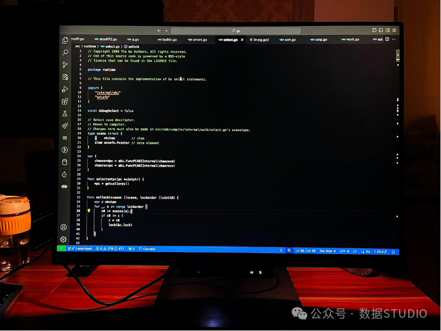Open the Tab Size: 4 indentation picker
This screenshot has width=441, height=331.
328,251
